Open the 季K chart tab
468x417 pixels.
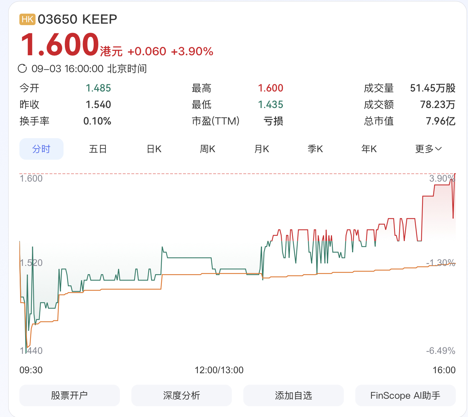point(315,149)
